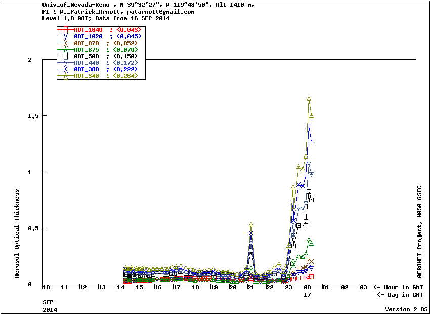Click the PI email patarnott@gmail.com
Image resolution: width=430 pixels, height=314 pixels.
pyautogui.click(x=161, y=12)
